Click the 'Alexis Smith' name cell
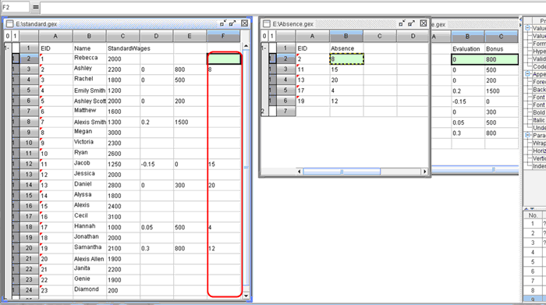The width and height of the screenshot is (546, 305). coord(90,122)
